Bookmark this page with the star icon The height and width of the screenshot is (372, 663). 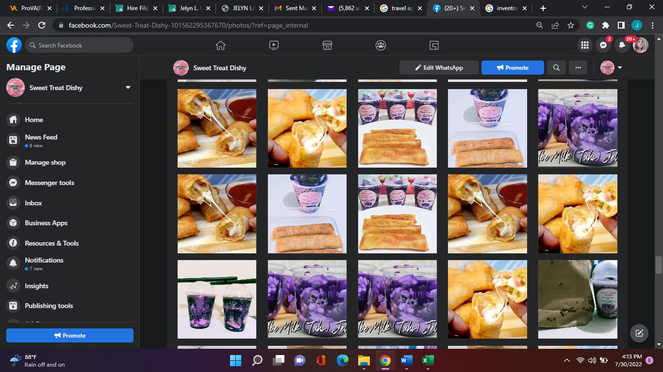[571, 25]
